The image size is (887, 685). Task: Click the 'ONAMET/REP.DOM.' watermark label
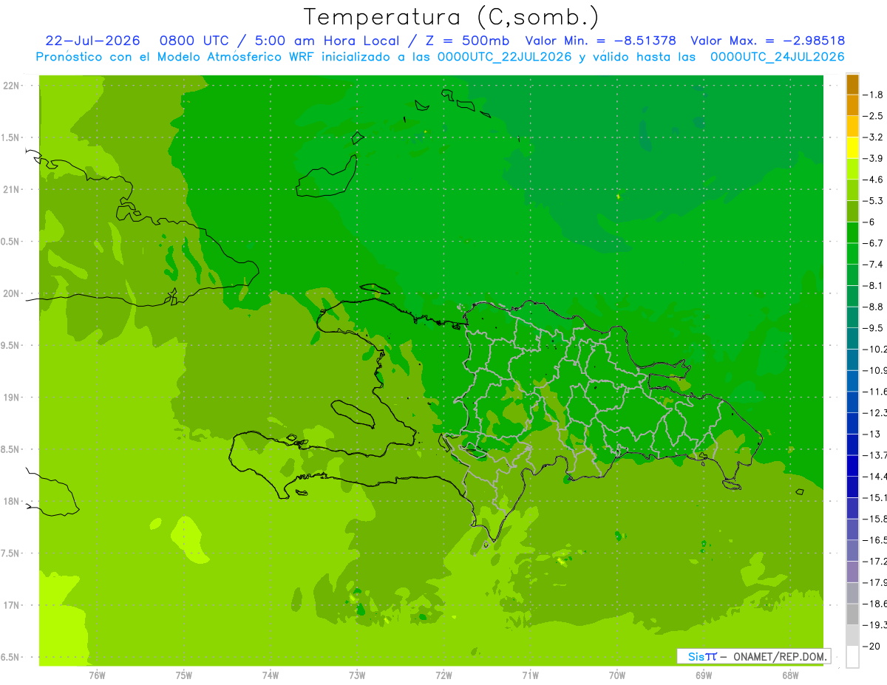coord(781,656)
